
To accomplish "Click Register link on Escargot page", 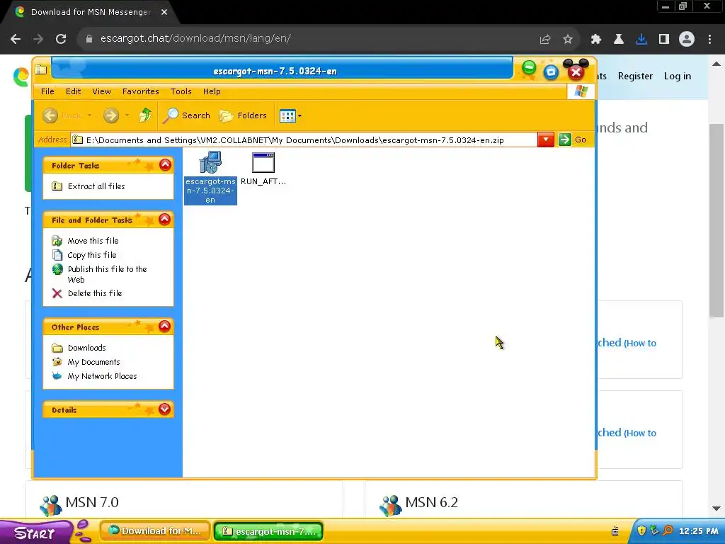I will coord(635,76).
